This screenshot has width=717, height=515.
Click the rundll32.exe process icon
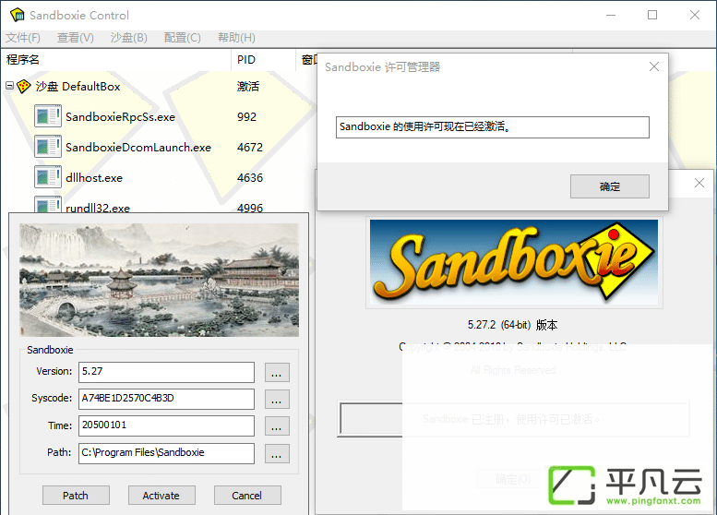48,205
